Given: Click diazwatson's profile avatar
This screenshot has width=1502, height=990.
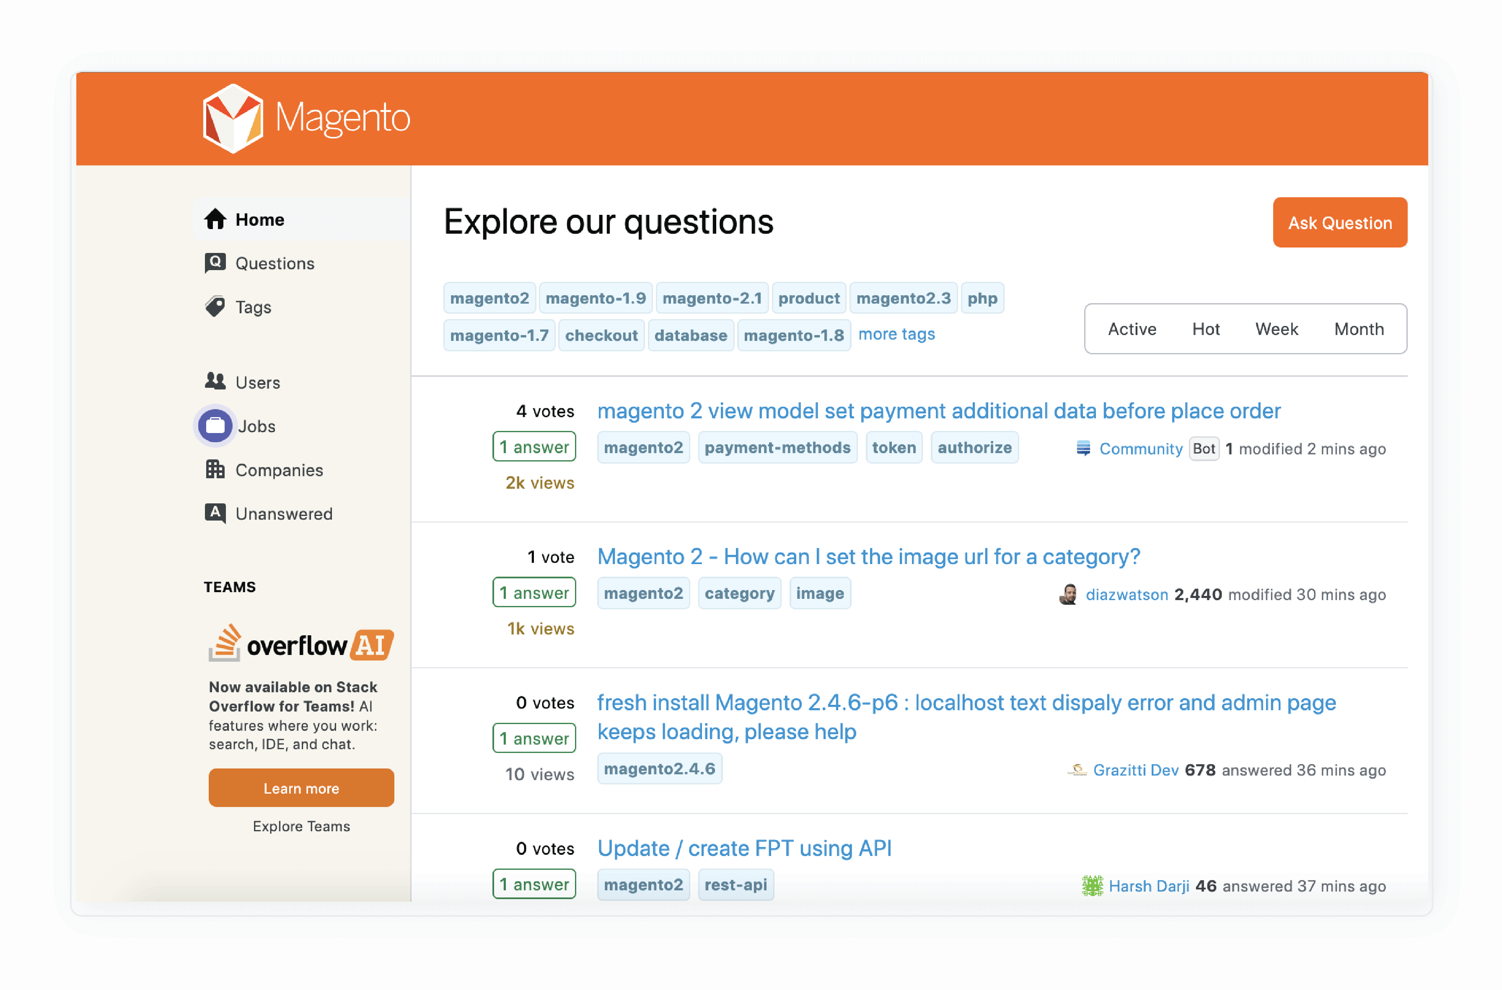Looking at the screenshot, I should pos(1068,594).
